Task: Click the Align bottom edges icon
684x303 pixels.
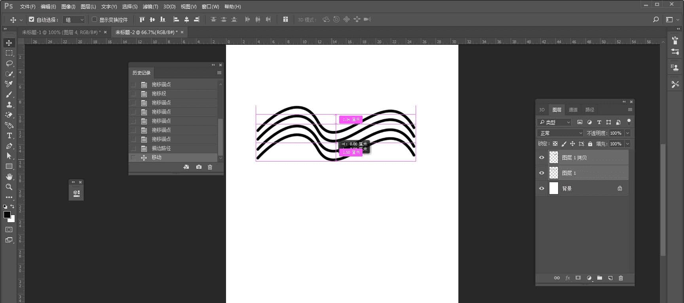Action: click(x=163, y=19)
